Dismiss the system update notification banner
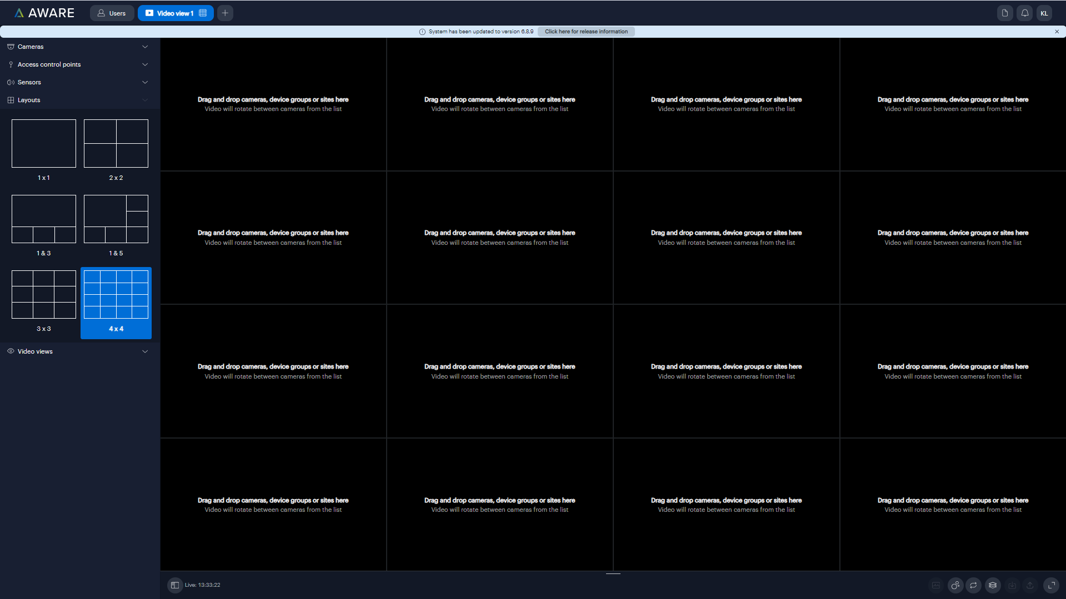This screenshot has width=1066, height=599. tap(1057, 32)
